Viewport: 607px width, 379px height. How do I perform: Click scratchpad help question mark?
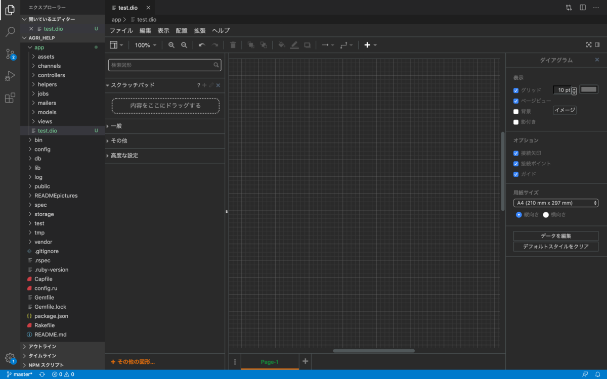click(x=199, y=85)
